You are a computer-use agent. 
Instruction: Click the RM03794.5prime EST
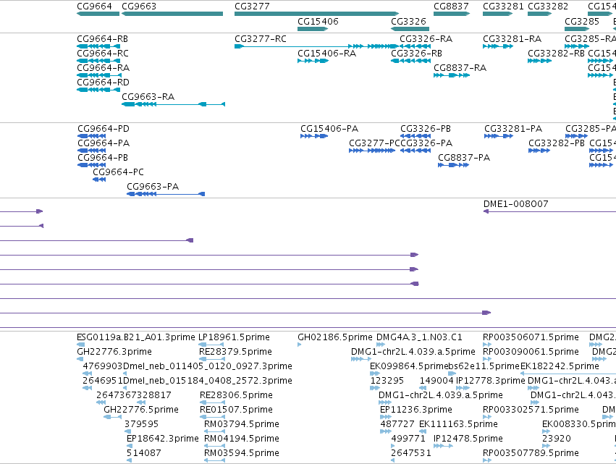coord(215,431)
